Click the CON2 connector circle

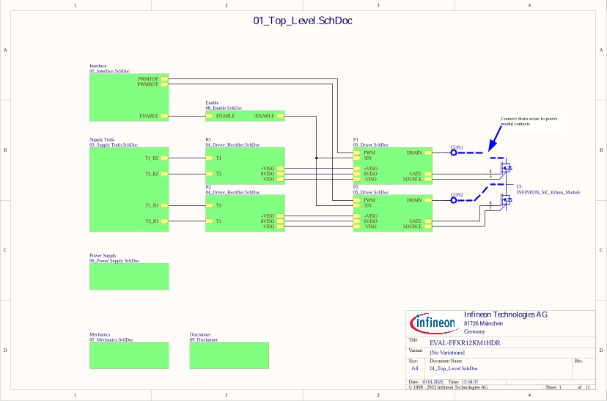(454, 199)
